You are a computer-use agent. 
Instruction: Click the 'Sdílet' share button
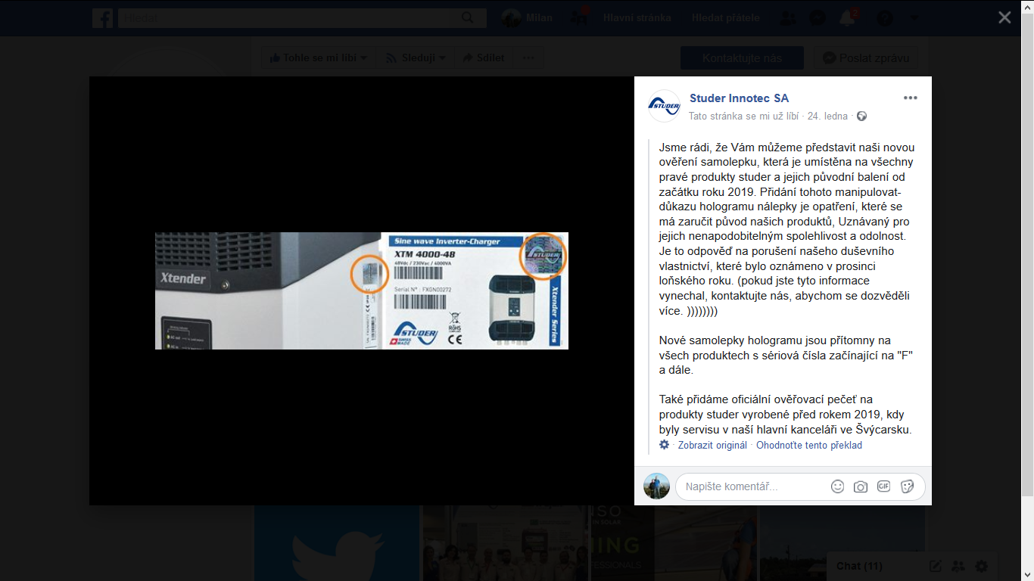coord(484,57)
